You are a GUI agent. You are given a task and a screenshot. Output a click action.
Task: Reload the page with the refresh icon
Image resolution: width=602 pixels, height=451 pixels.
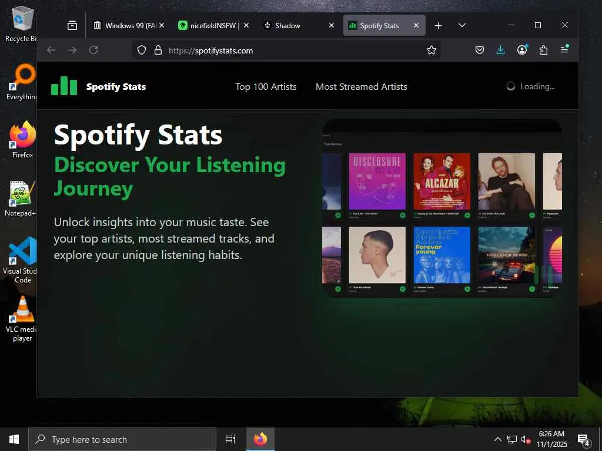pos(93,51)
